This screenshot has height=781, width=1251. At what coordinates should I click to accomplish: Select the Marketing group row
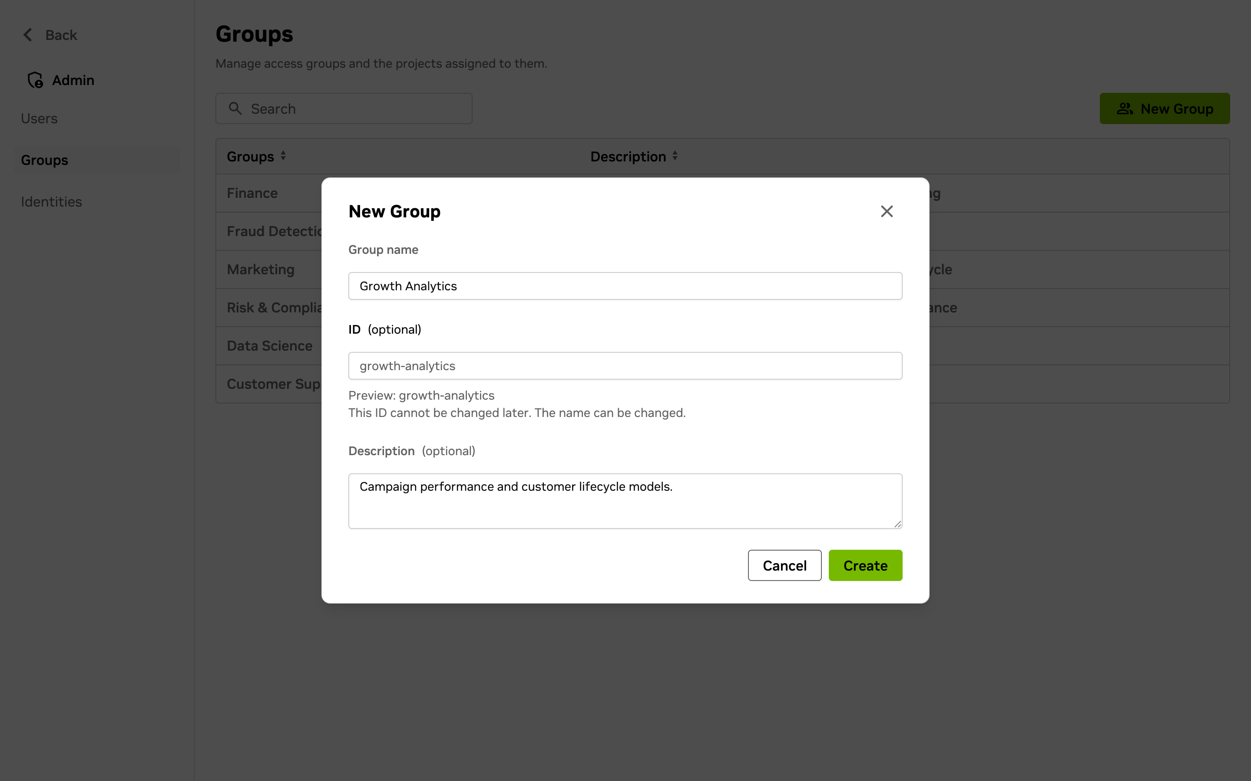723,269
